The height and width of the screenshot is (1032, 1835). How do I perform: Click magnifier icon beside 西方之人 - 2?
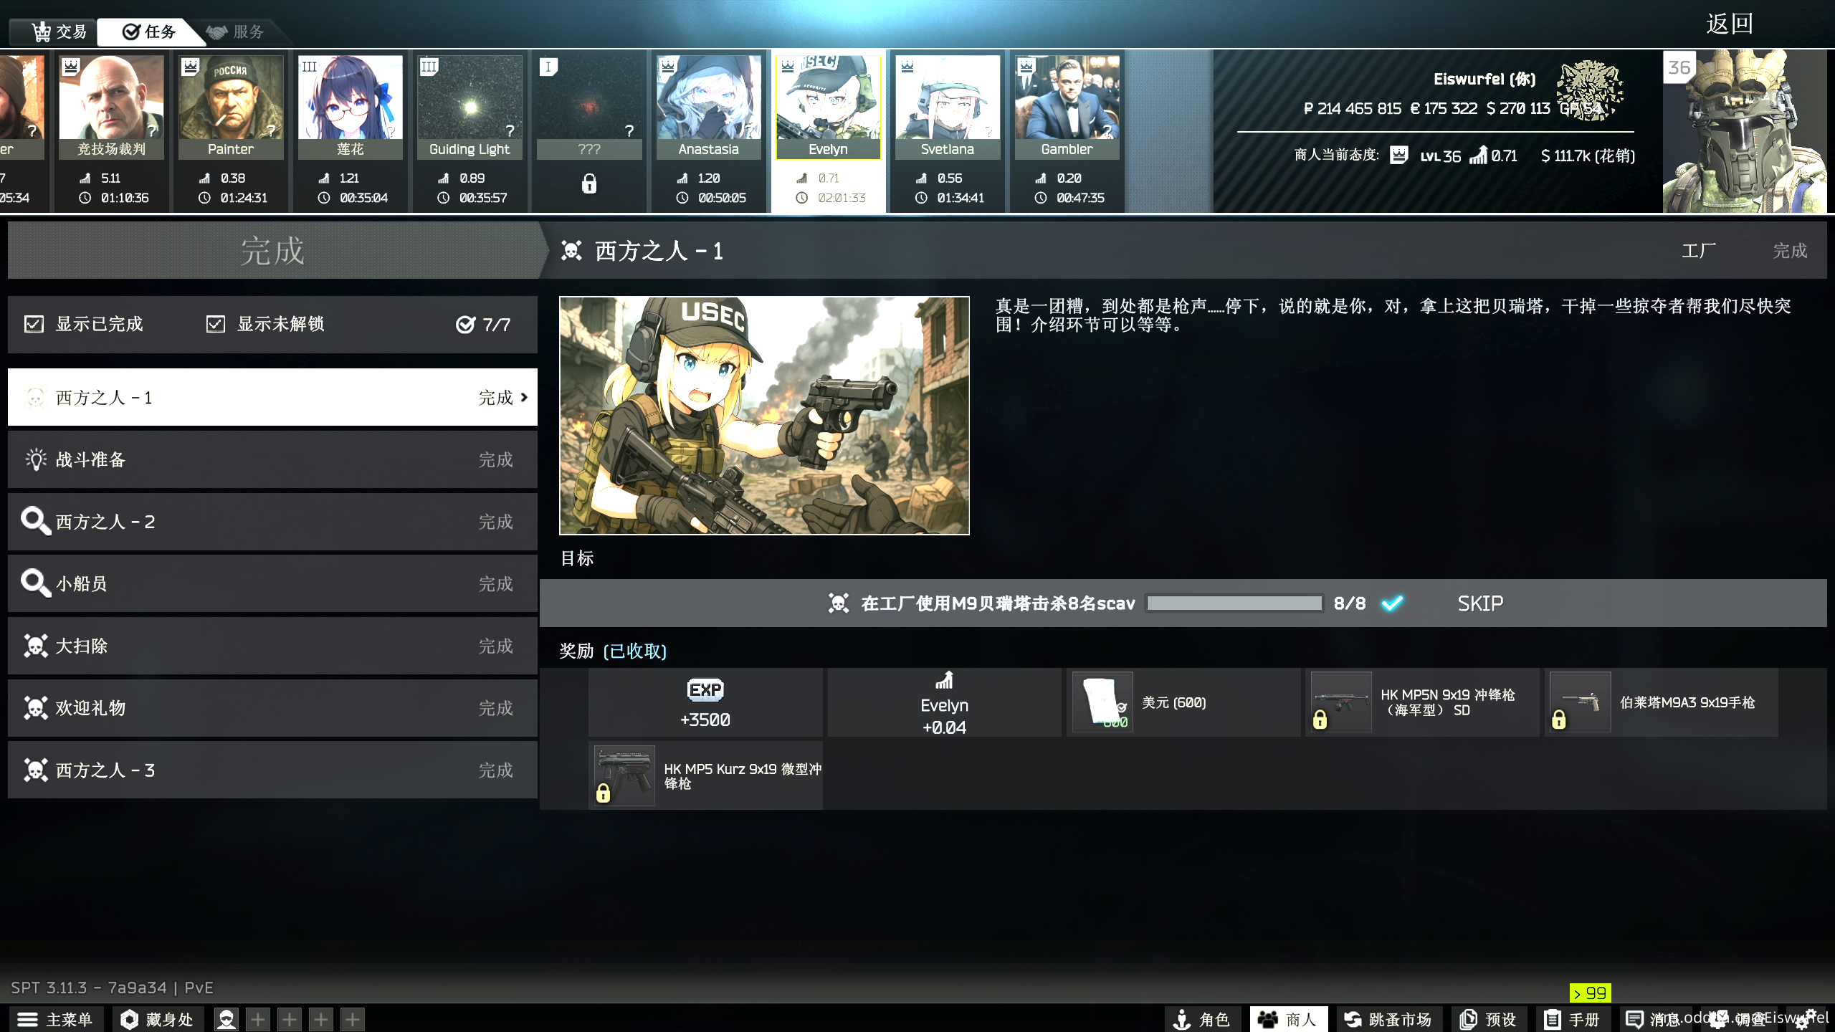tap(35, 521)
